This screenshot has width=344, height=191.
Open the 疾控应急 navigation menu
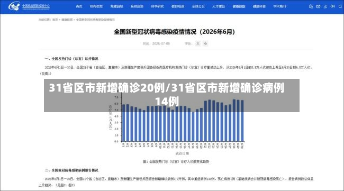[137, 6]
